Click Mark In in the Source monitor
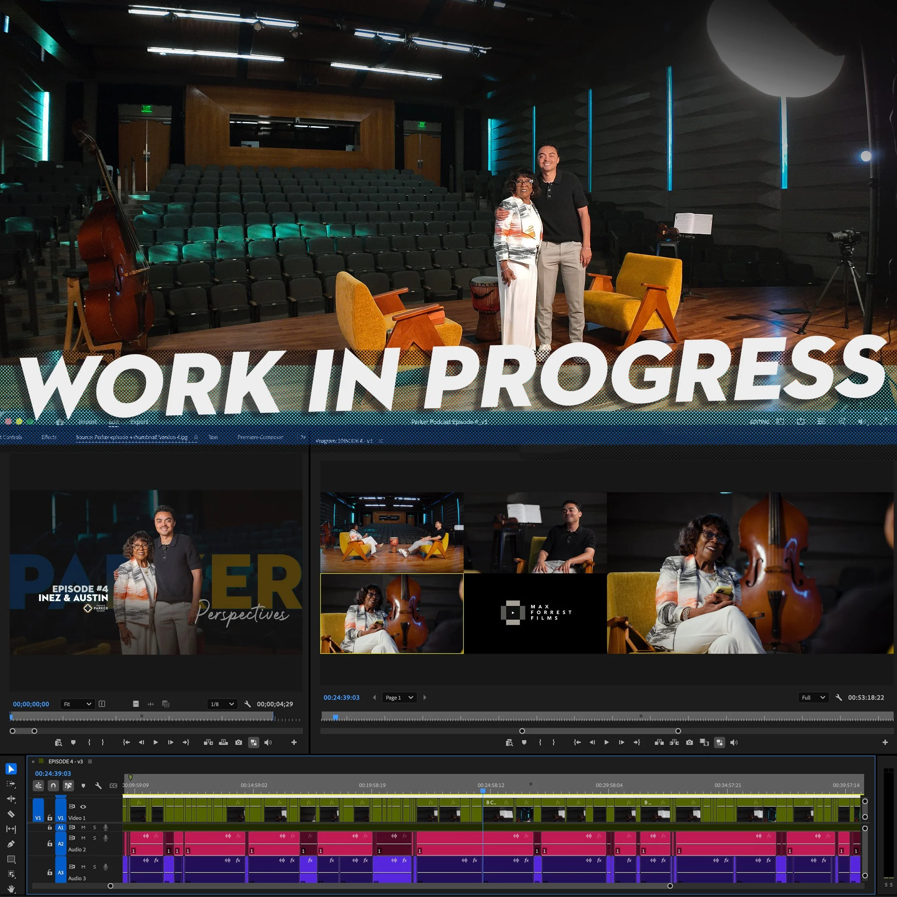897x897 pixels. (x=89, y=743)
